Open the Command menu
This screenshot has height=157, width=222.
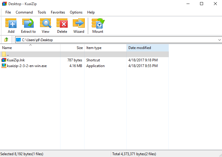click(x=24, y=12)
